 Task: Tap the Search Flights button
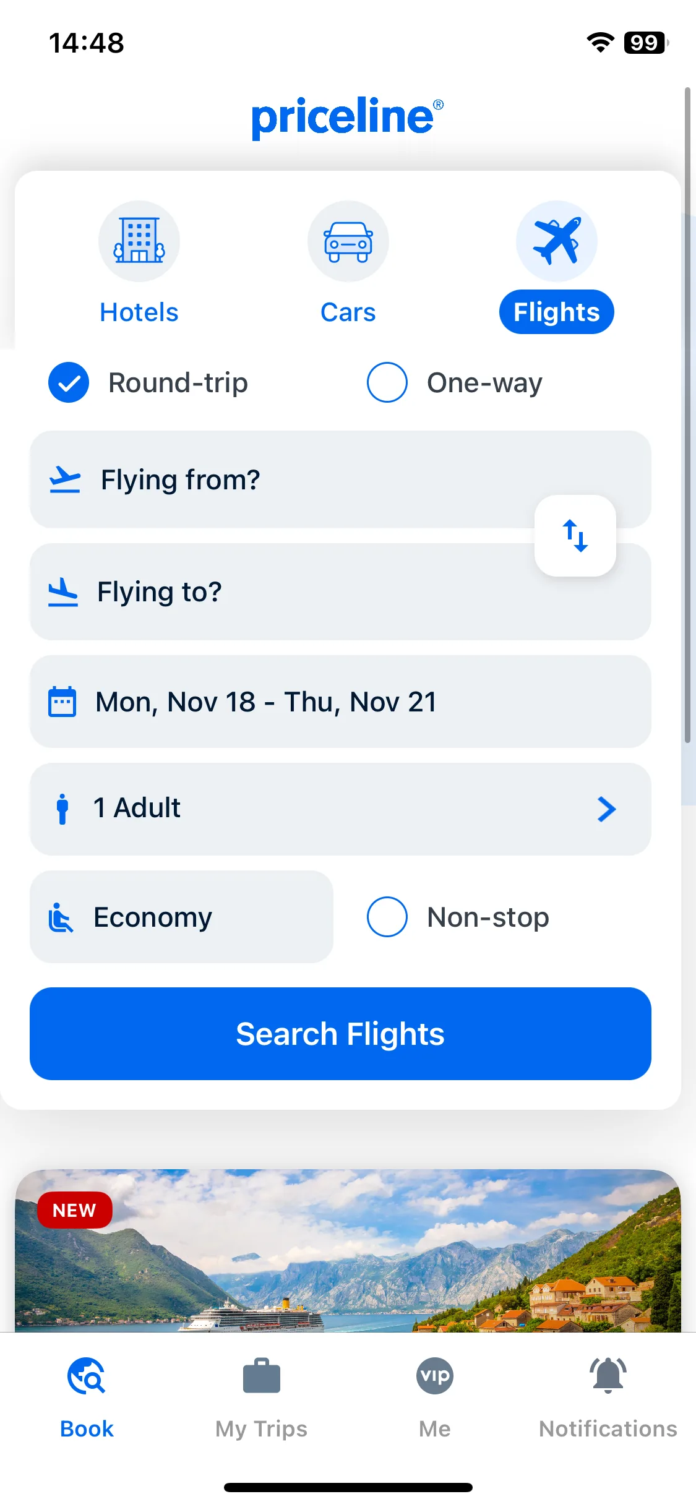tap(340, 1034)
